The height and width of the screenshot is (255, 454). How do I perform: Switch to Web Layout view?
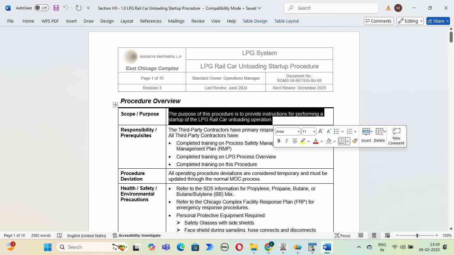(387, 235)
